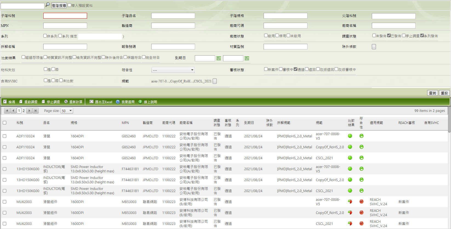Click 重啟調查 in the toolbar
Image resolution: width=451 pixels, height=229 pixels.
28,102
